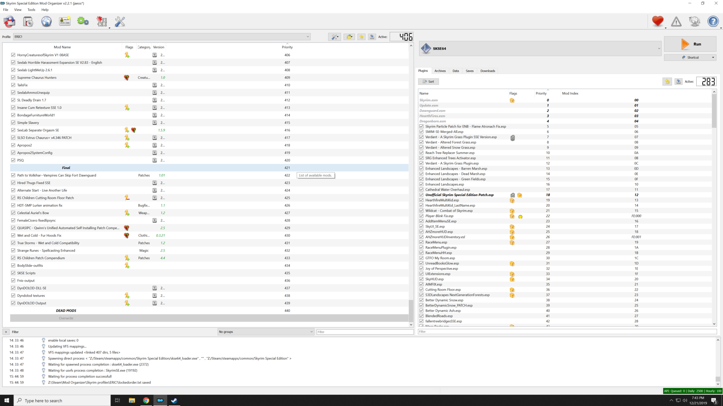Open the Tools puzzle-piece icon

pos(102,22)
